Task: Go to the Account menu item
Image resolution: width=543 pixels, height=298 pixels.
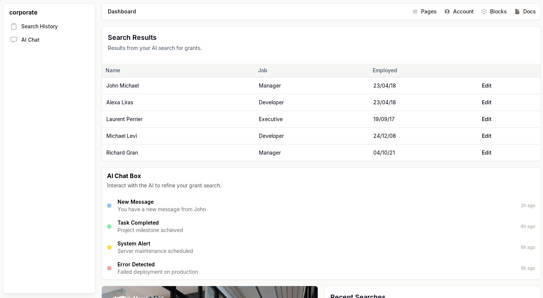Action: tap(463, 12)
